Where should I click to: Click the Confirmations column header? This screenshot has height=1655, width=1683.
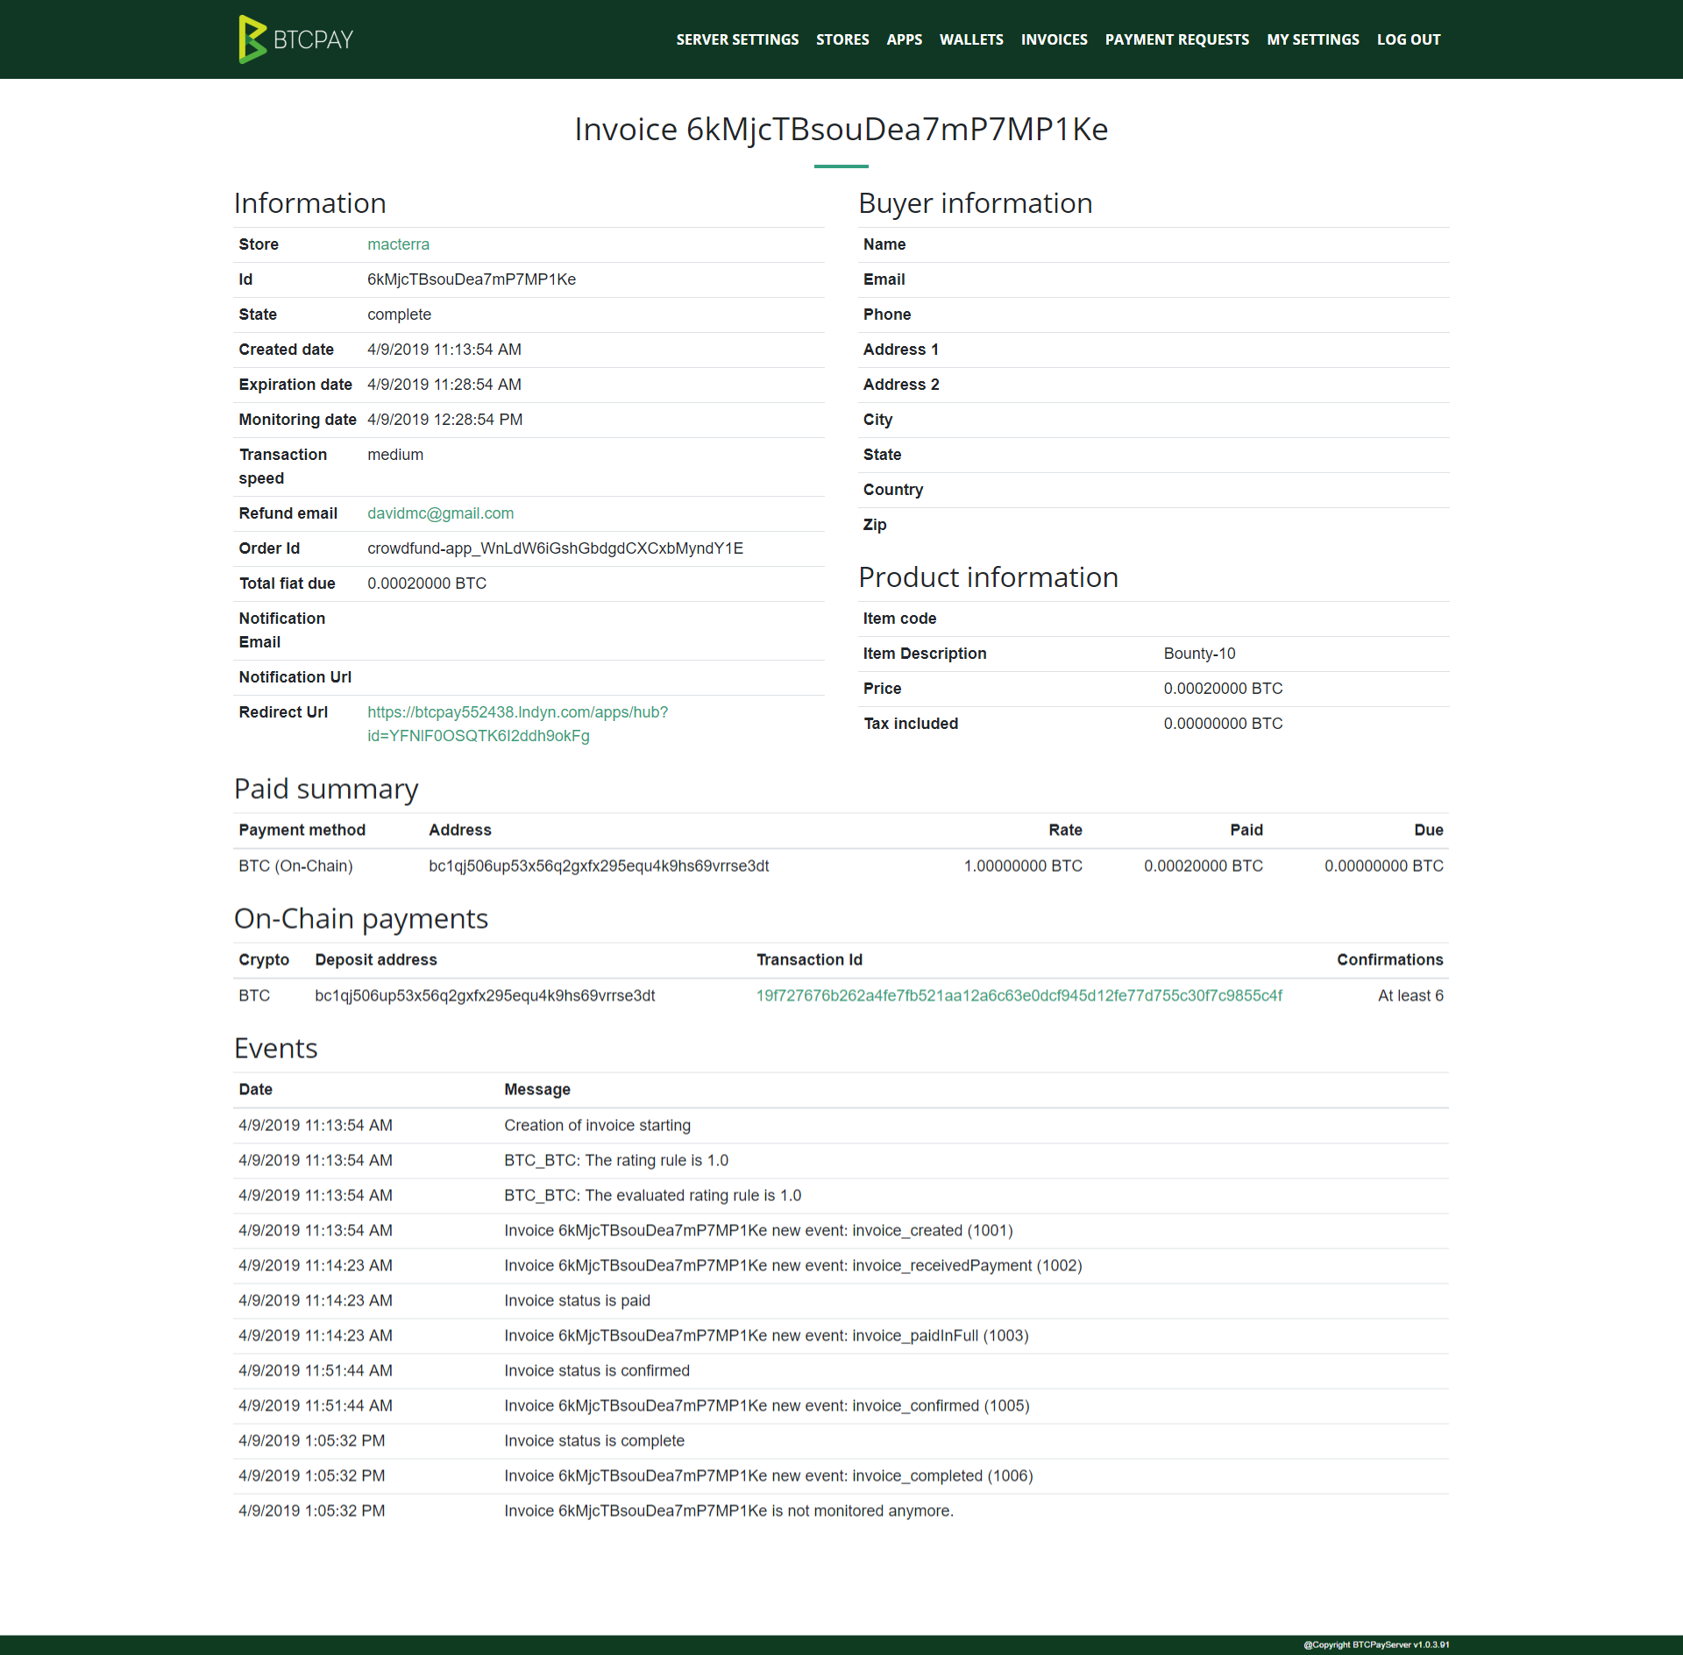click(x=1389, y=959)
